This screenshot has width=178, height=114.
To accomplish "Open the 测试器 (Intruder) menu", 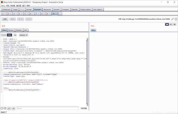I will click(x=13, y=6).
